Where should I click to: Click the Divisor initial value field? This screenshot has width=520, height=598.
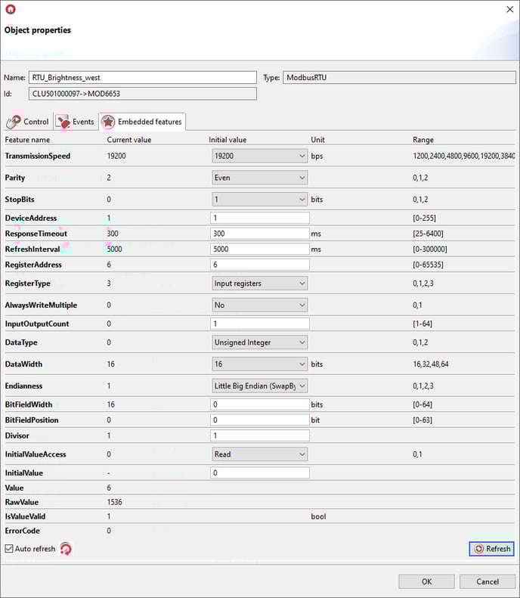(259, 435)
